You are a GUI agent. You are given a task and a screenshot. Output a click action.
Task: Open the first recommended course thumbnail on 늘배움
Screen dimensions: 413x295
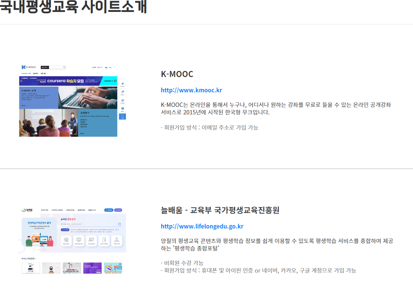point(31,268)
